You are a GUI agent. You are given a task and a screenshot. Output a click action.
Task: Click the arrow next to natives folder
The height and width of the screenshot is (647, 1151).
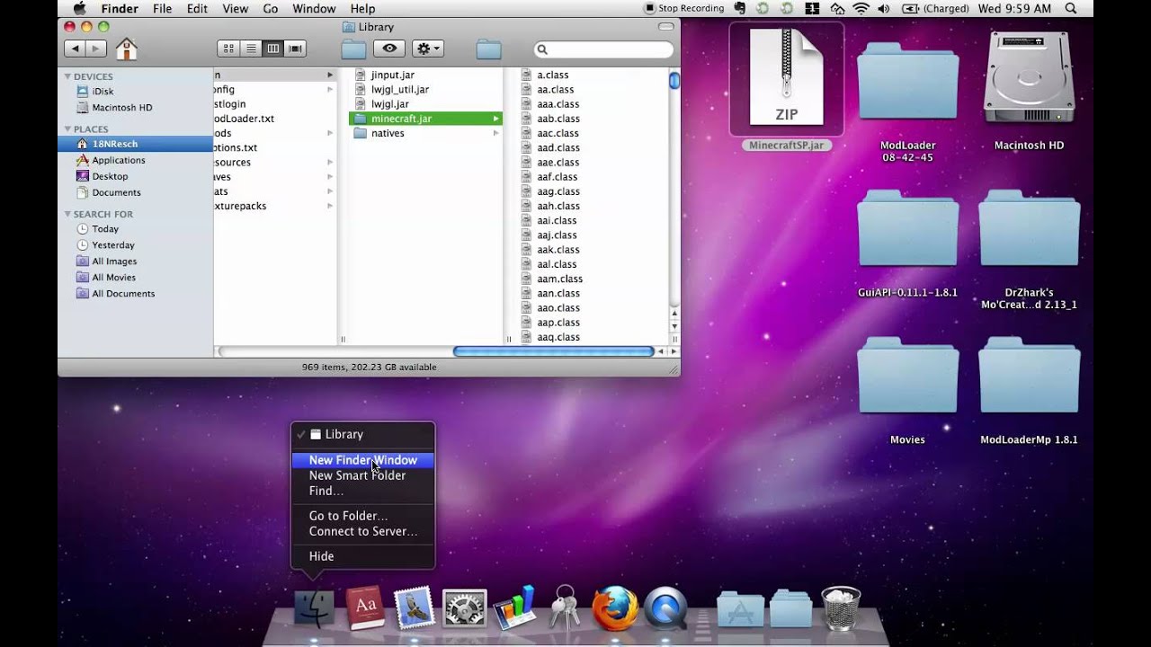[495, 133]
